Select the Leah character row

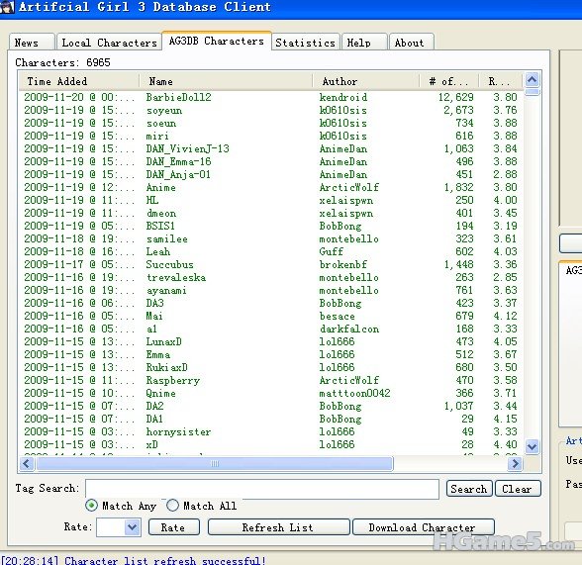pyautogui.click(x=271, y=251)
